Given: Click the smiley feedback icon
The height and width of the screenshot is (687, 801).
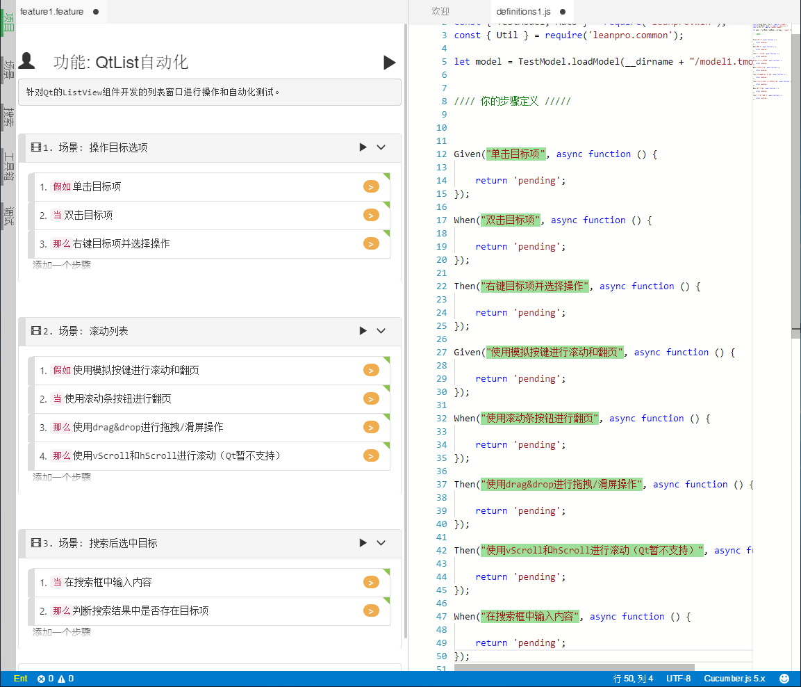Looking at the screenshot, I should click(784, 679).
